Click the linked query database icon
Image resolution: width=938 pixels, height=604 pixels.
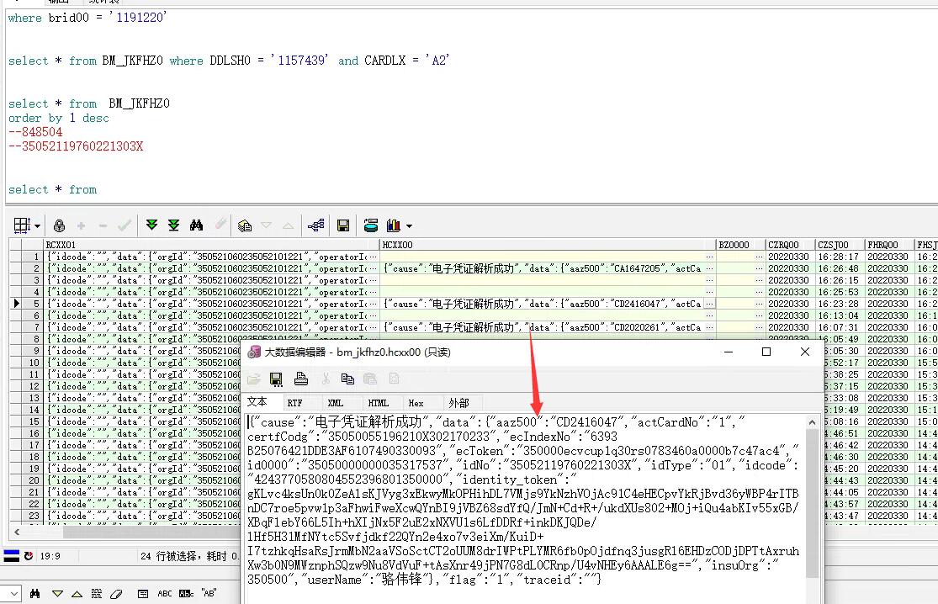(371, 225)
